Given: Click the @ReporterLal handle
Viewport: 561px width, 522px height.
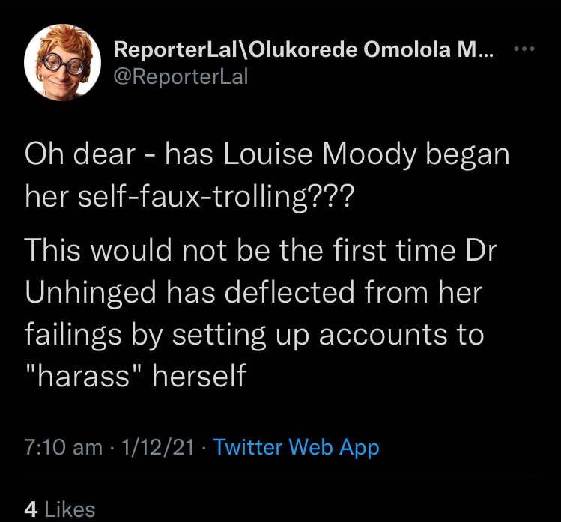Looking at the screenshot, I should tap(180, 76).
